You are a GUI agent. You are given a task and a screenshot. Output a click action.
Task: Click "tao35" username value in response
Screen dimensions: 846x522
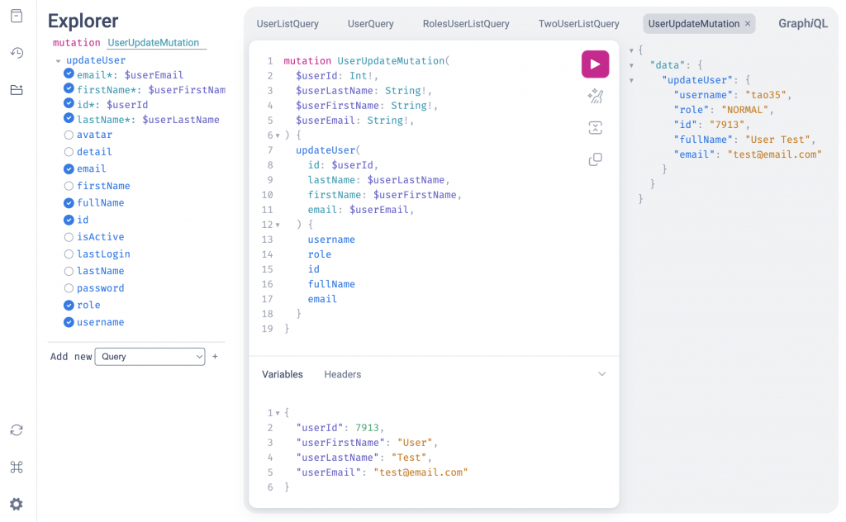click(x=766, y=95)
